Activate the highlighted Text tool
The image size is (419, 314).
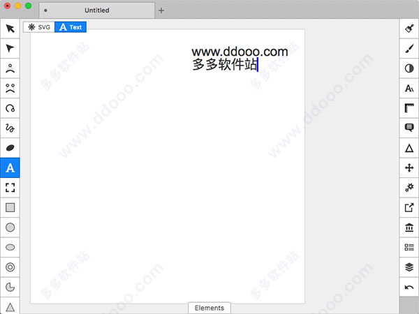point(10,167)
